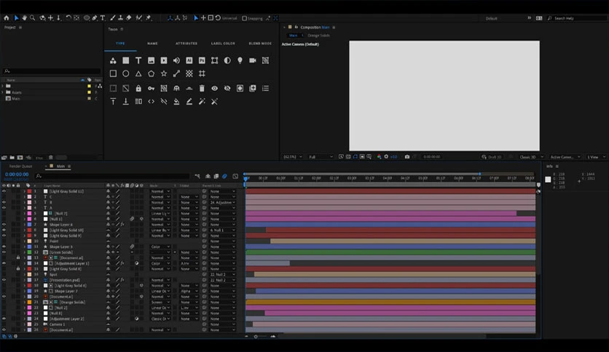Image resolution: width=609 pixels, height=352 pixels.
Task: Click the Taxon triangle shape icon
Action: pyautogui.click(x=138, y=73)
